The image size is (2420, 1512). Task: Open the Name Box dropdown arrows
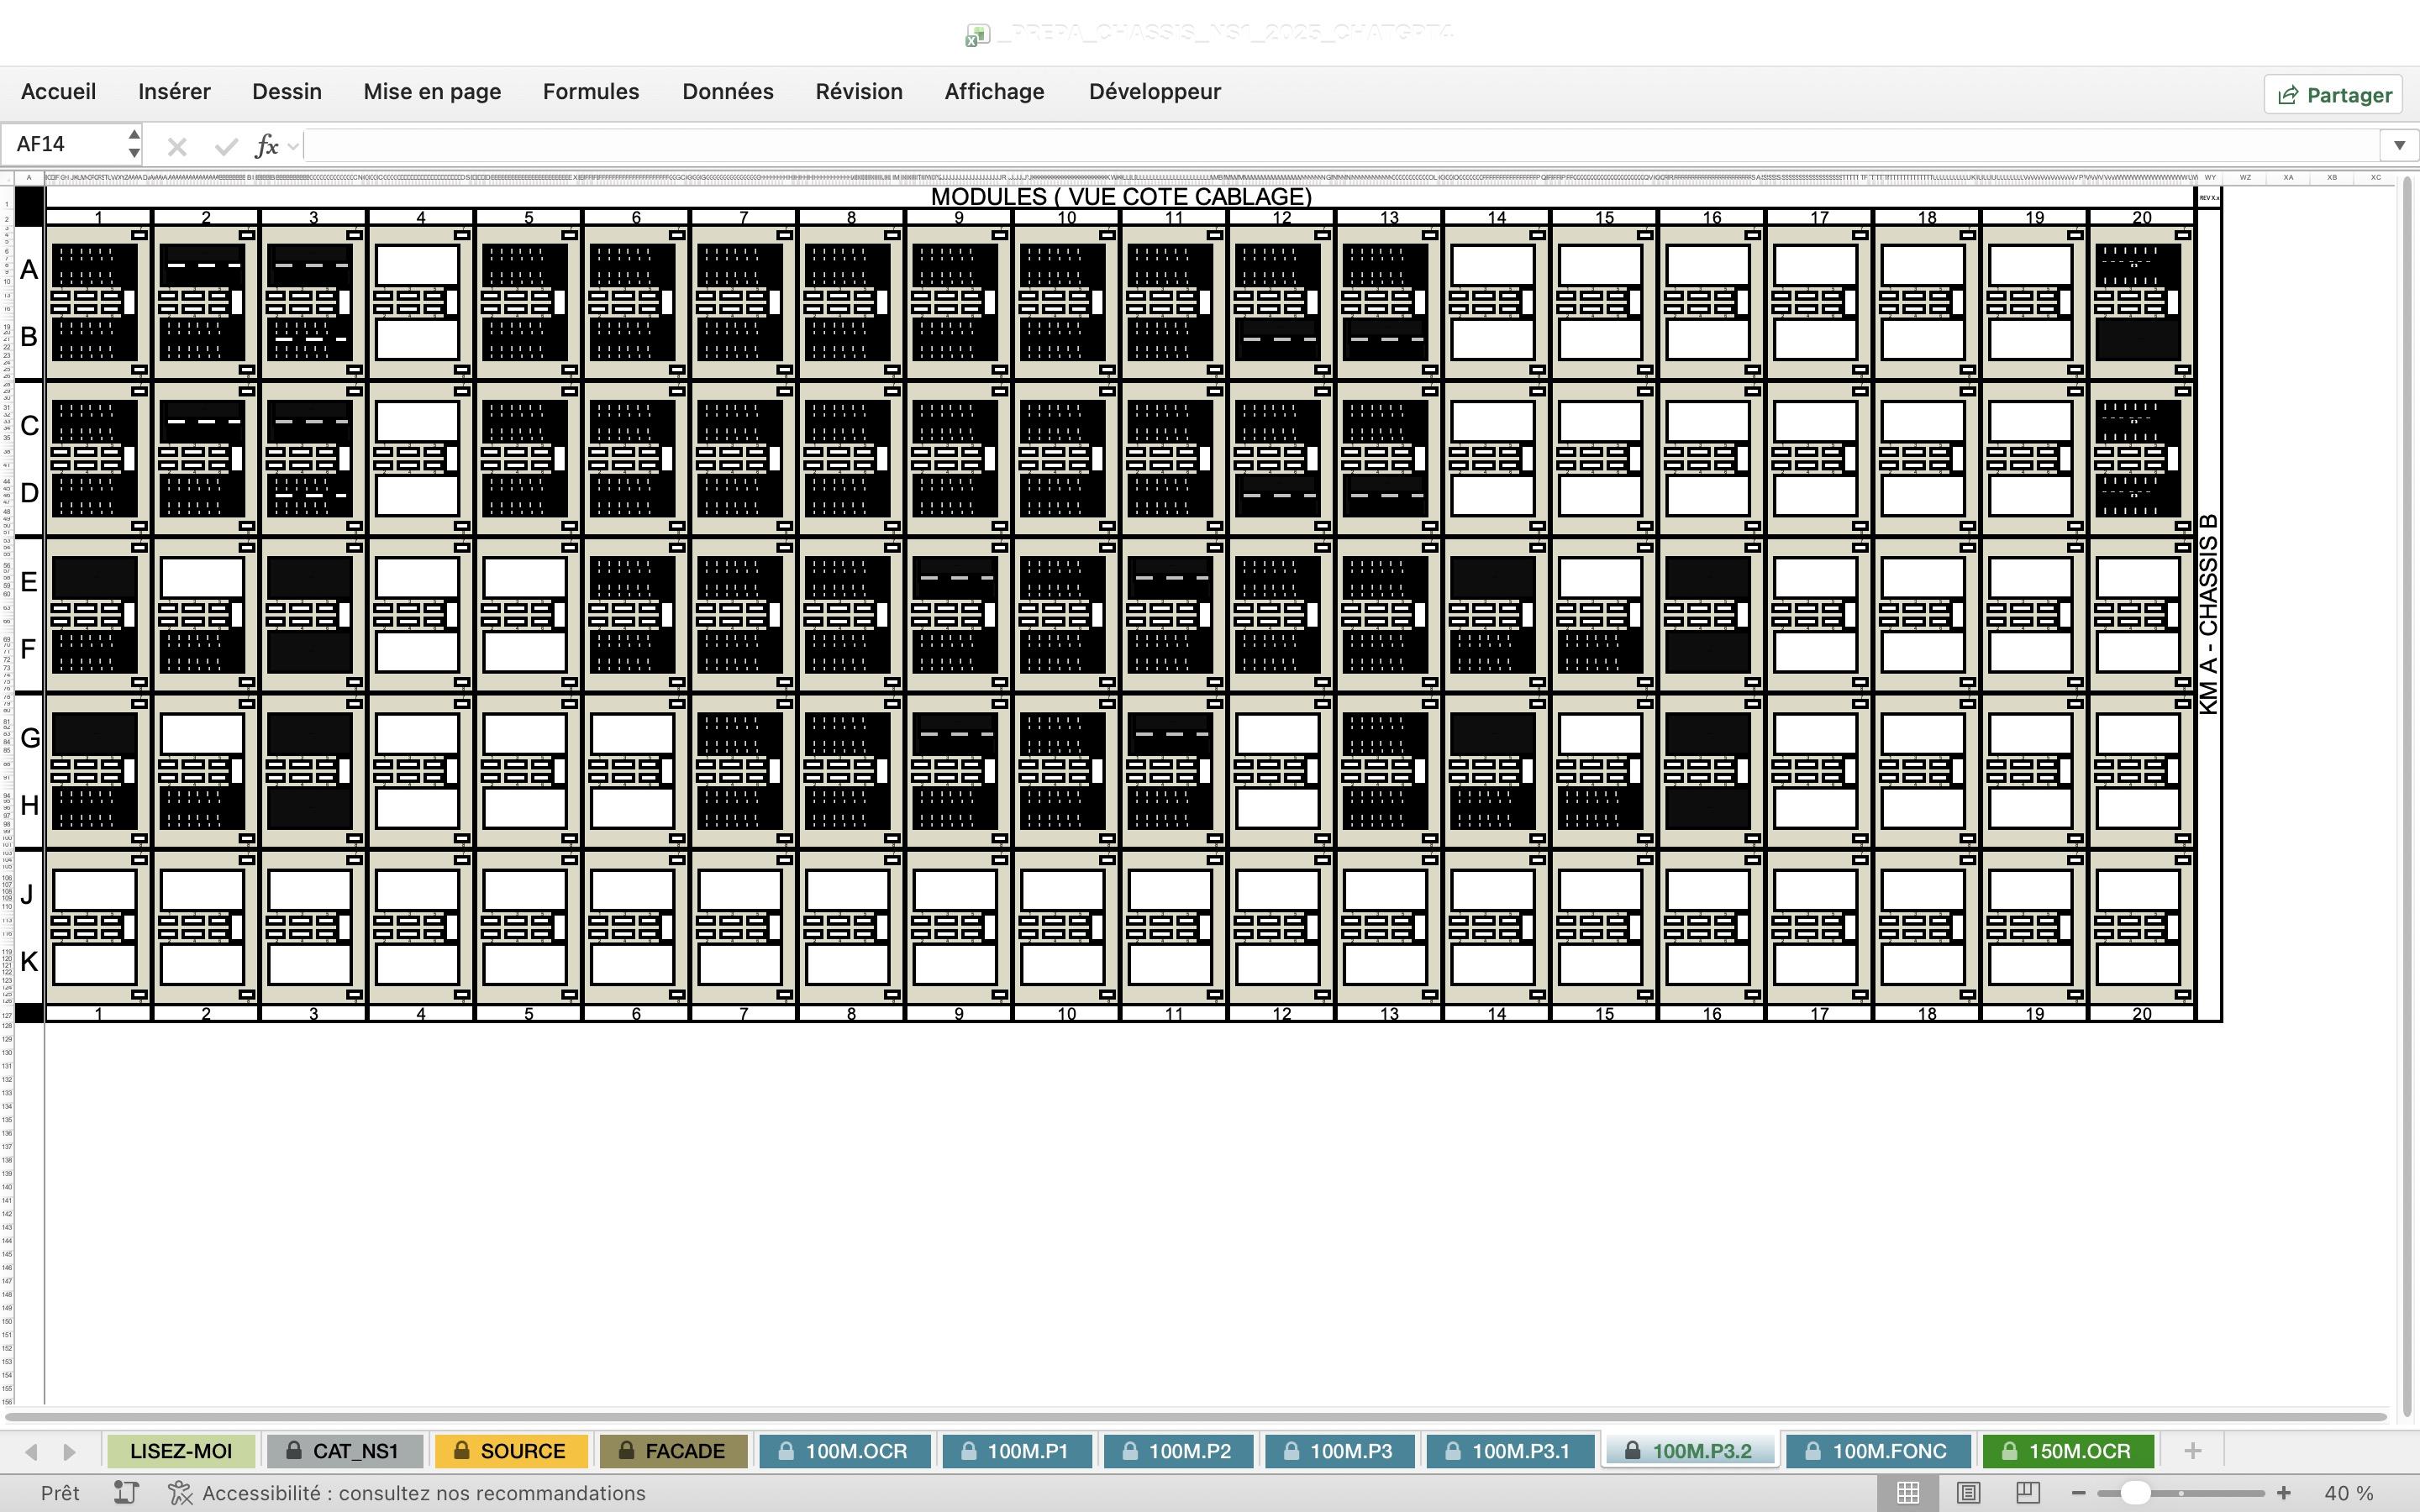(x=134, y=144)
